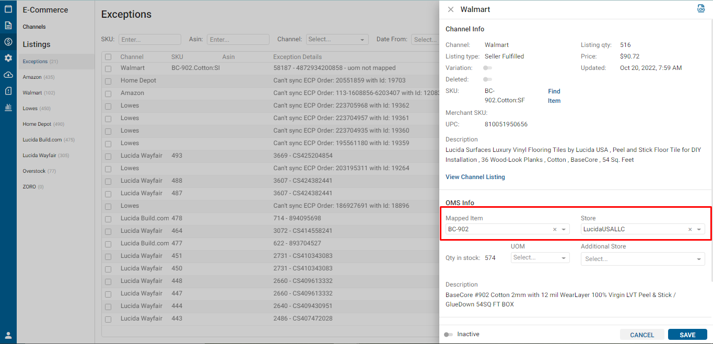Open the user profile icon at bottom
The image size is (713, 344).
pyautogui.click(x=8, y=335)
